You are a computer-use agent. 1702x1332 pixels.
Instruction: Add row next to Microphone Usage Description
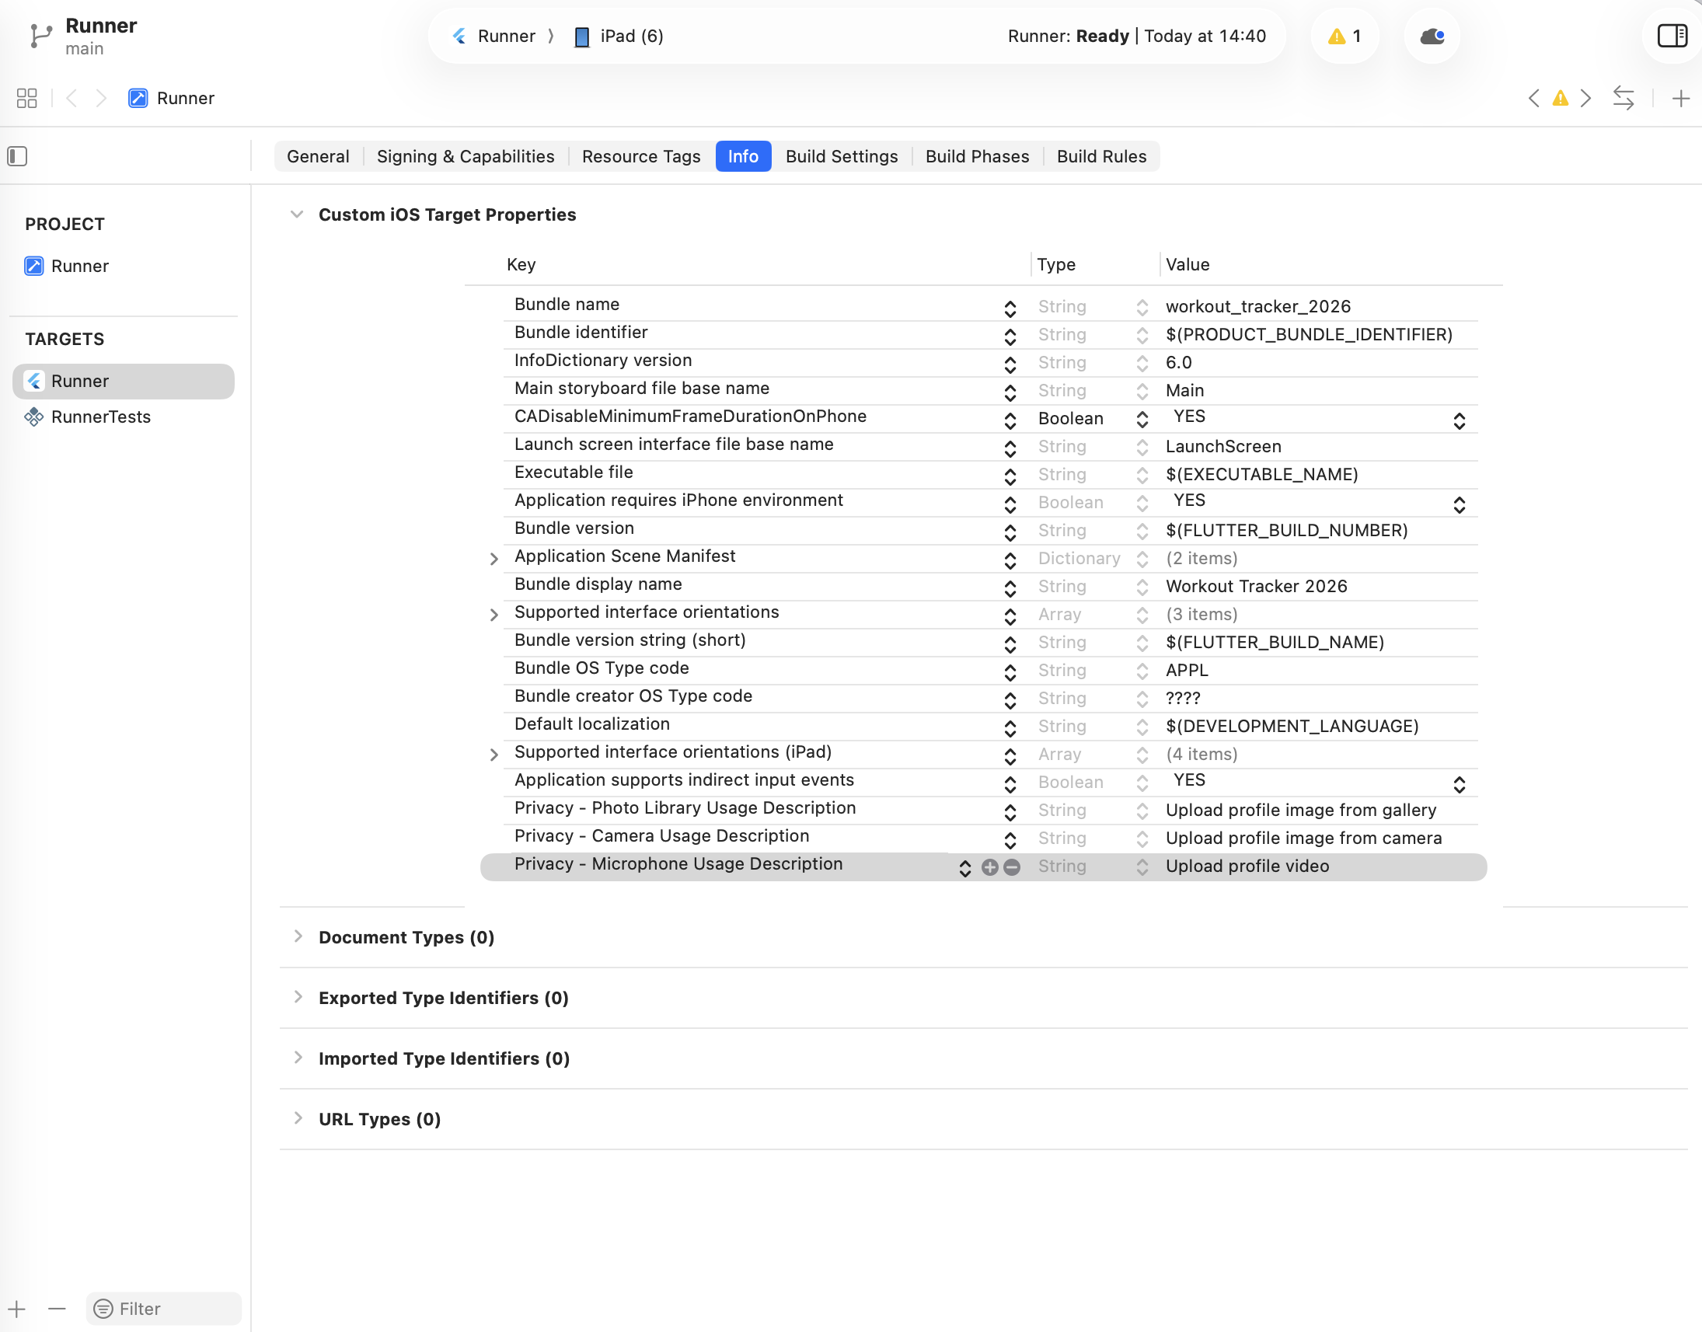(990, 867)
